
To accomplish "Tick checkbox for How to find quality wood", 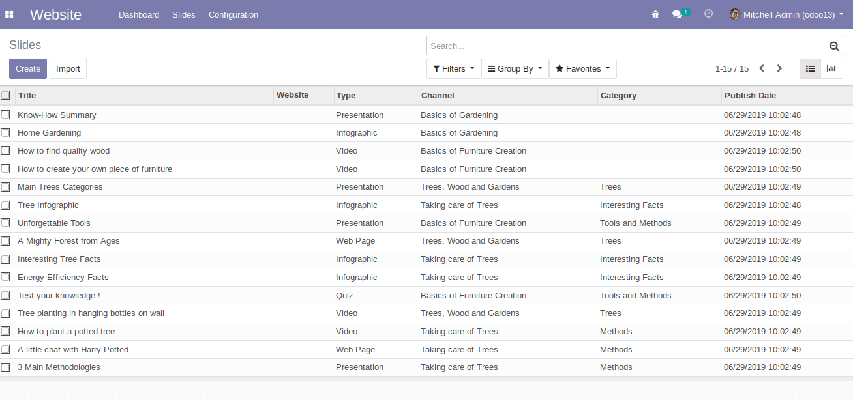I will pos(5,151).
